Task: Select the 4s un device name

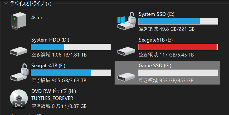Action: pos(37,18)
